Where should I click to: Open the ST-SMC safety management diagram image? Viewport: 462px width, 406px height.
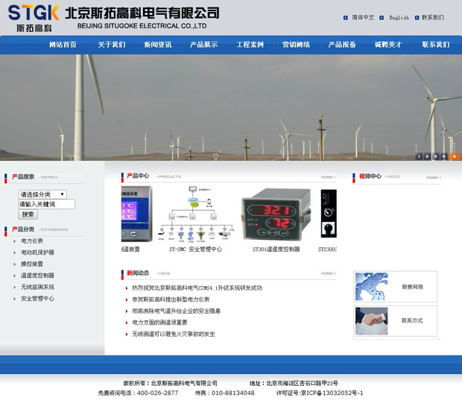[x=195, y=213]
